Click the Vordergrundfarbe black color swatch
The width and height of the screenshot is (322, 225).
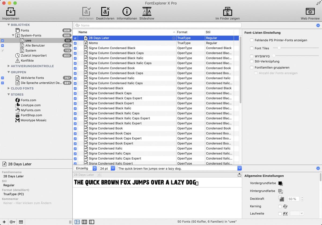coord(280,183)
